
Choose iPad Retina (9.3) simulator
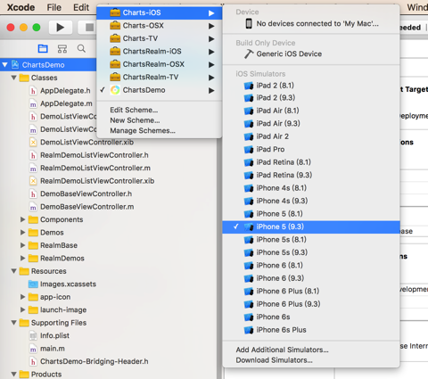(311, 175)
